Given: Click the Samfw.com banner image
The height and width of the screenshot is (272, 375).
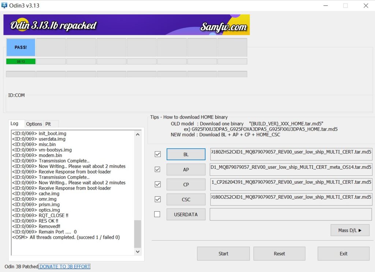Looking at the screenshot, I should pos(126,25).
